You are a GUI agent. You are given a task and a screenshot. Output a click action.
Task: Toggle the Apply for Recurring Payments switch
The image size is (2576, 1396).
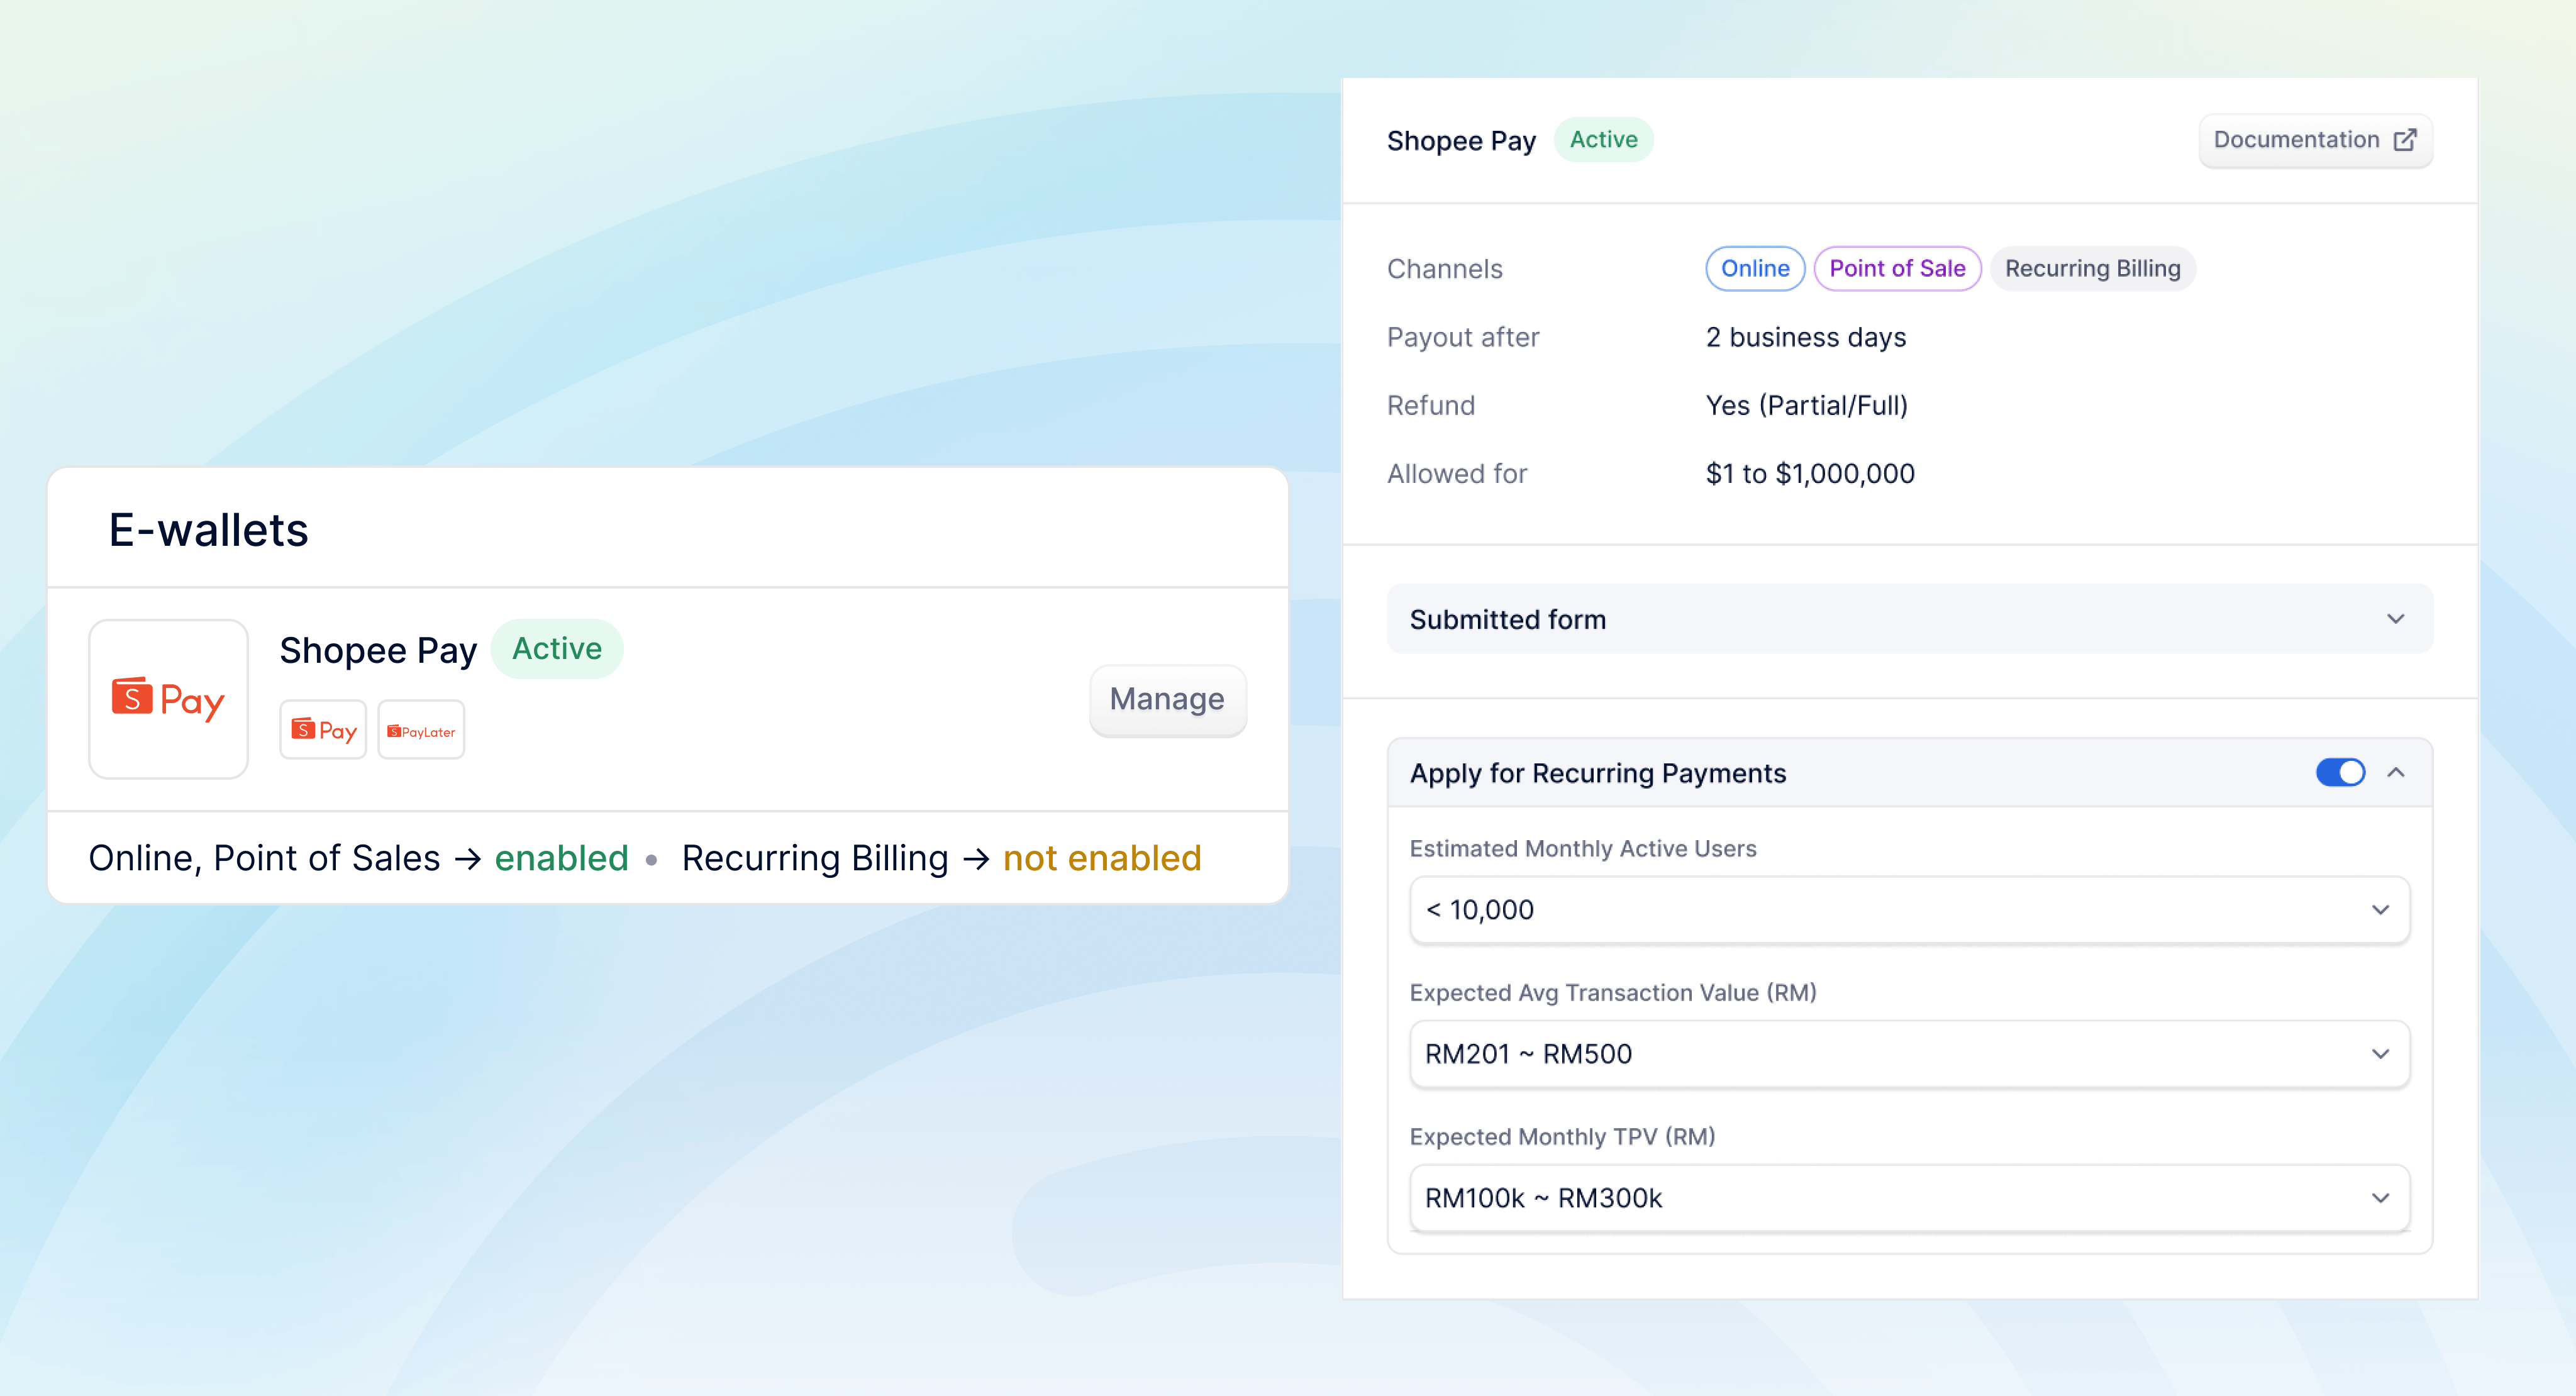[2340, 773]
